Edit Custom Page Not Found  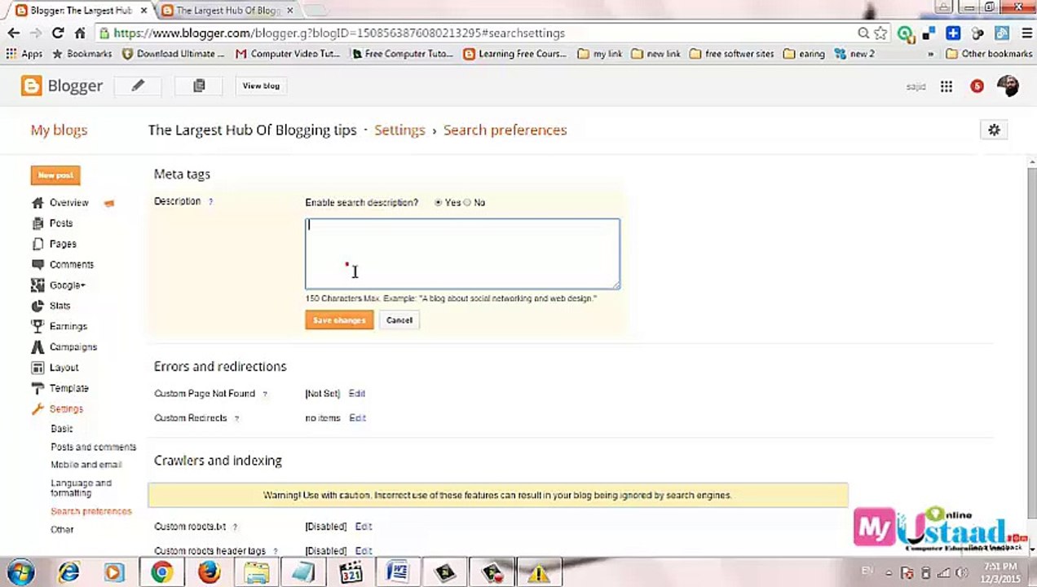pos(357,394)
